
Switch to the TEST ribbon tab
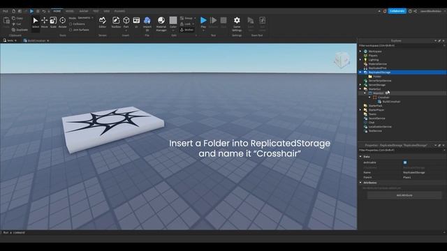click(x=96, y=11)
